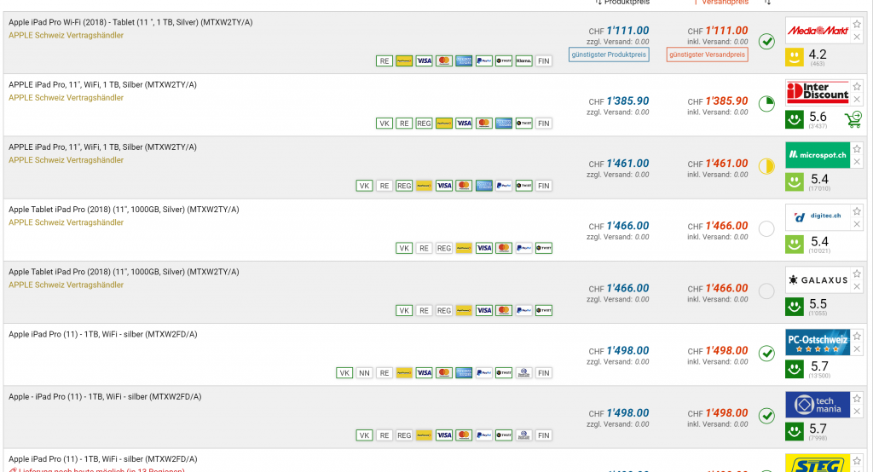Viewport: 873px width, 472px height.
Task: Toggle the favorite star for digitec.ch
Action: [x=857, y=210]
